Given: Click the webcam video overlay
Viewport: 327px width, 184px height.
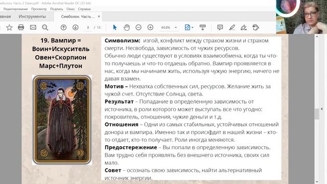Looking at the screenshot, I should click(301, 17).
